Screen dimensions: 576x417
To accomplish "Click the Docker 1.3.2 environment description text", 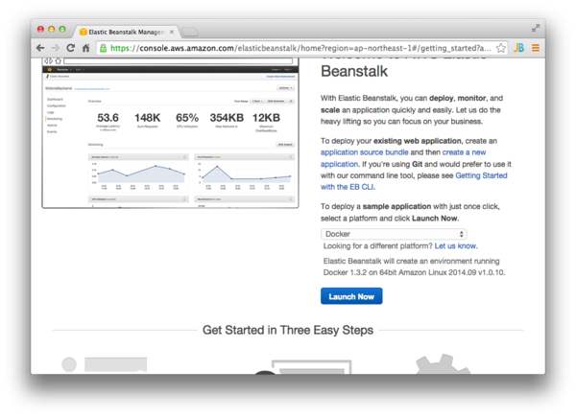I will 414,266.
